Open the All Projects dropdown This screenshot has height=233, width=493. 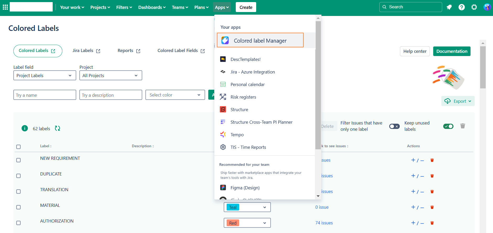coord(111,76)
